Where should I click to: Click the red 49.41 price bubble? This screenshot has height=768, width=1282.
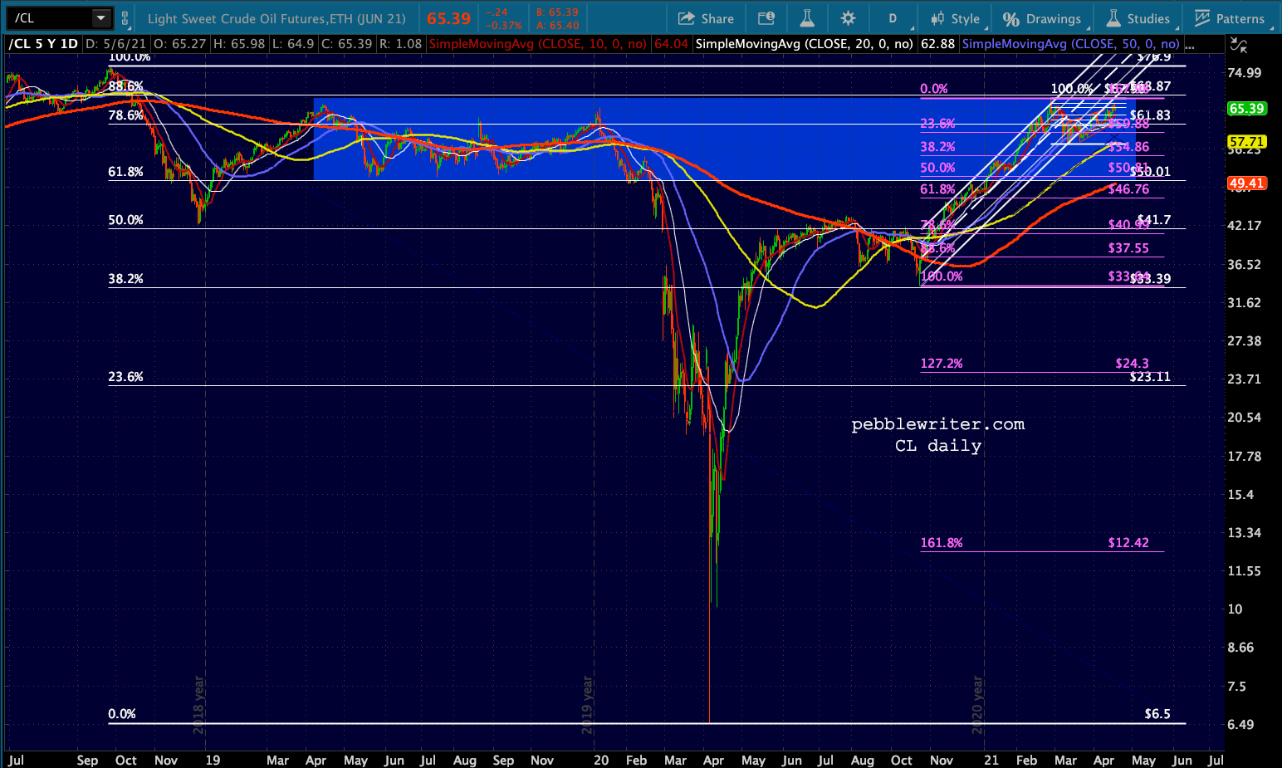coord(1246,183)
